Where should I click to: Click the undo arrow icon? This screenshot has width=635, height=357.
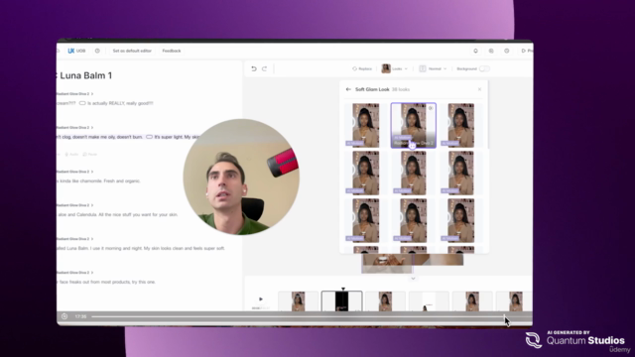(x=254, y=68)
